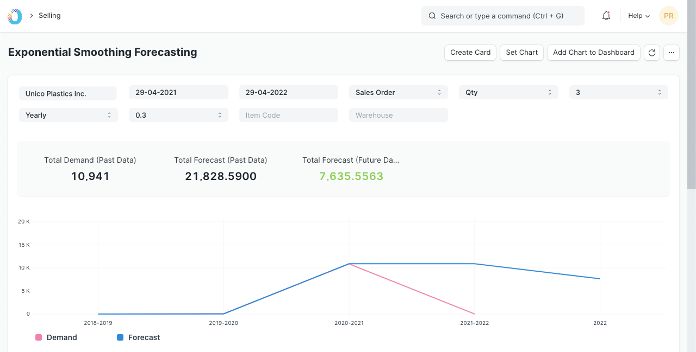Open the Help menu

click(x=638, y=16)
